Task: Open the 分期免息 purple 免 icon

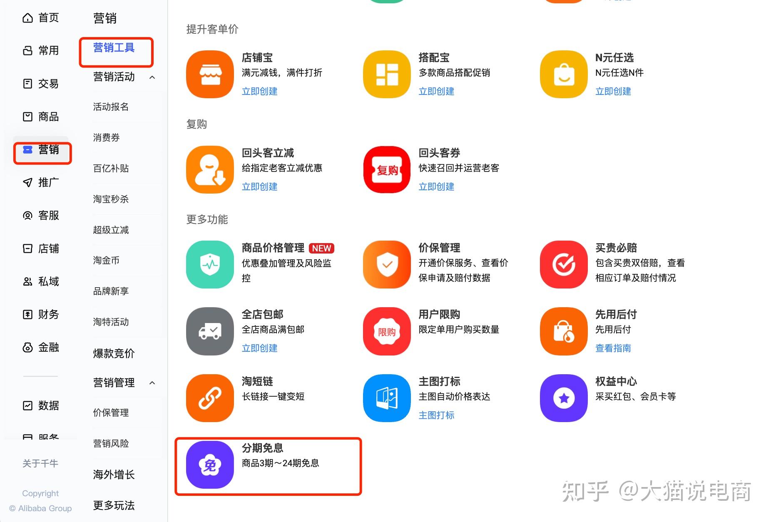Action: (x=210, y=465)
